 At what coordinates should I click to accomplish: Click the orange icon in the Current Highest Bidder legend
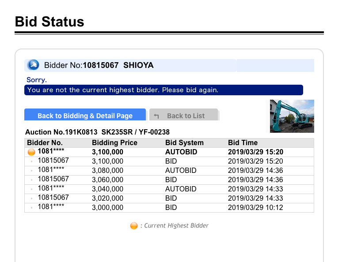pyautogui.click(x=134, y=226)
